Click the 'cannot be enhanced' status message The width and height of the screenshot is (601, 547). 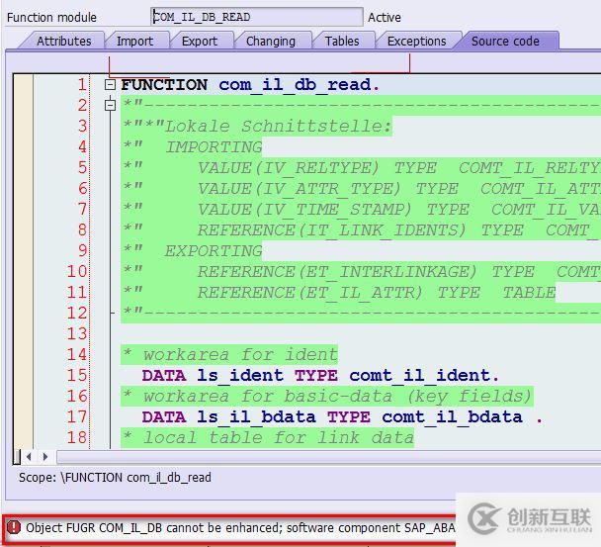tap(240, 528)
